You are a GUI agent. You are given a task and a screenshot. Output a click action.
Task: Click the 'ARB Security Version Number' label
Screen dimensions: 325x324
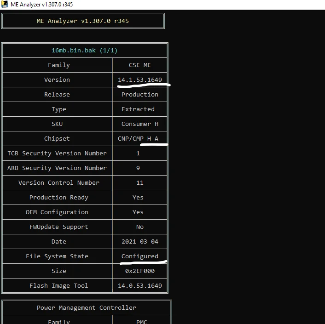click(57, 168)
